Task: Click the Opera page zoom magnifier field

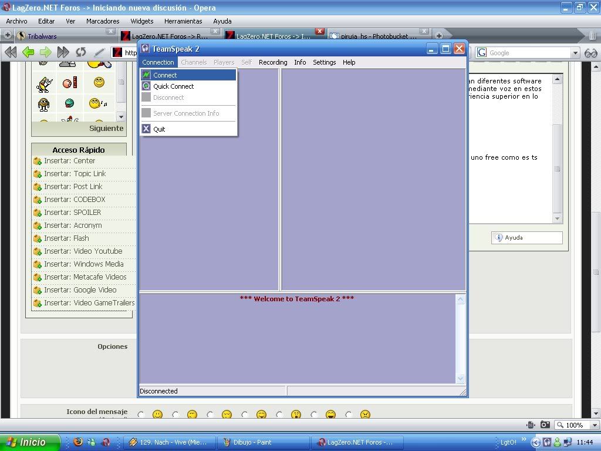Action: tap(573, 425)
